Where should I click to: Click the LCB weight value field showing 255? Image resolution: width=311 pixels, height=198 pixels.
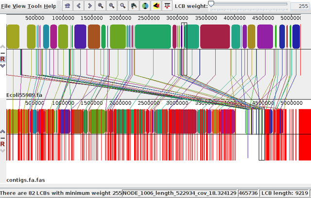(300, 6)
